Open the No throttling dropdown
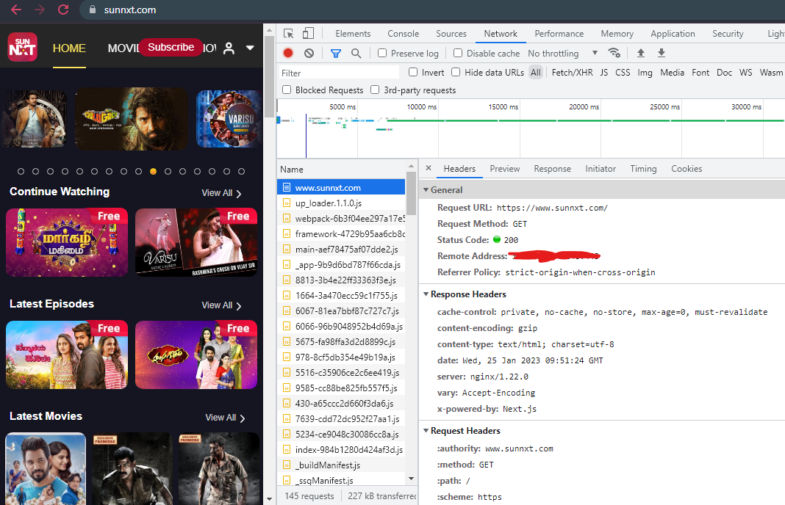 point(563,53)
